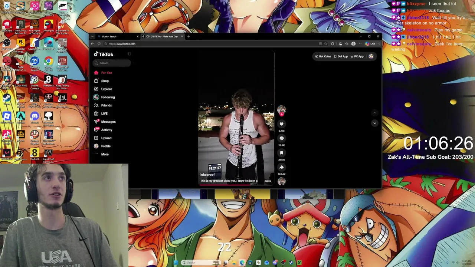Click the PC App download button

[357, 56]
